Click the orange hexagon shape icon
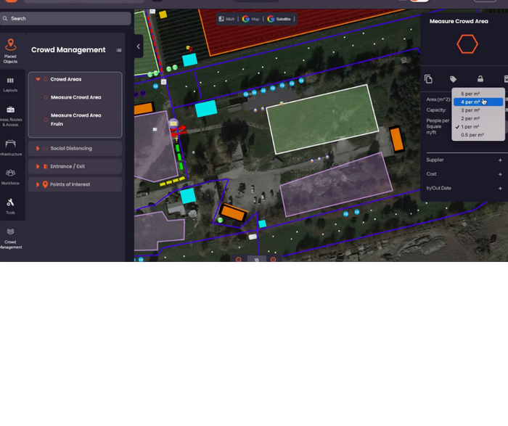Screen dimensions: 508x426 [467, 45]
